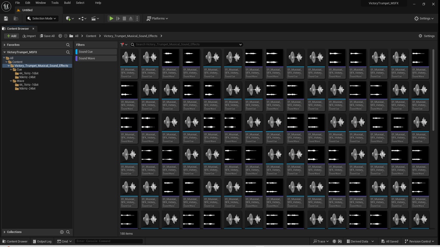440x247 pixels.
Task: Open saved searches dropdown arrow in search bar
Action: pos(240,44)
